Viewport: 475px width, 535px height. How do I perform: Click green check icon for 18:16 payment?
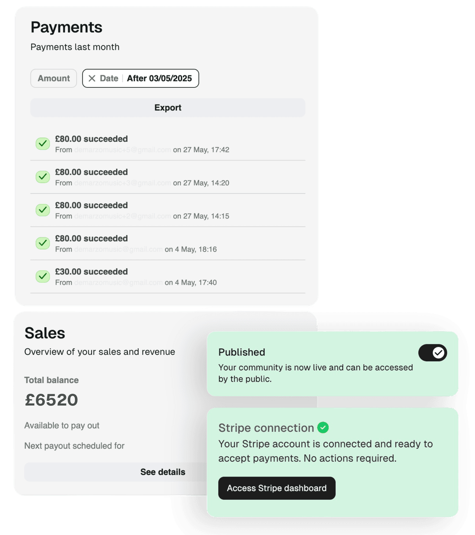point(43,243)
